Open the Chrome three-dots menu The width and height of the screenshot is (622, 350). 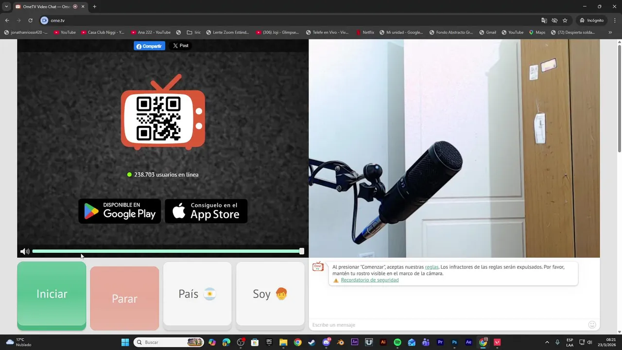pos(614,20)
